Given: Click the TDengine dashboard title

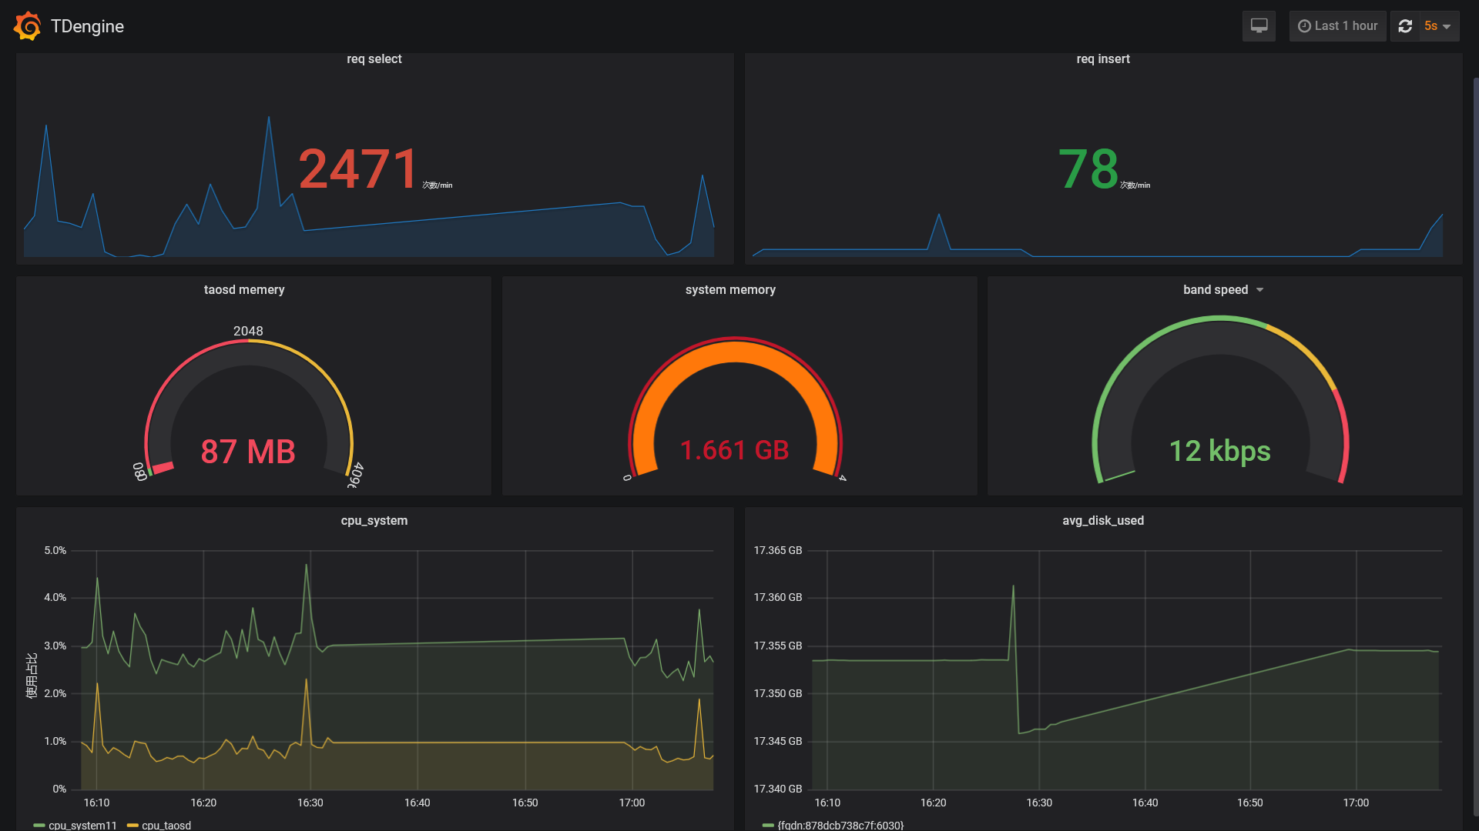Looking at the screenshot, I should pyautogui.click(x=86, y=25).
